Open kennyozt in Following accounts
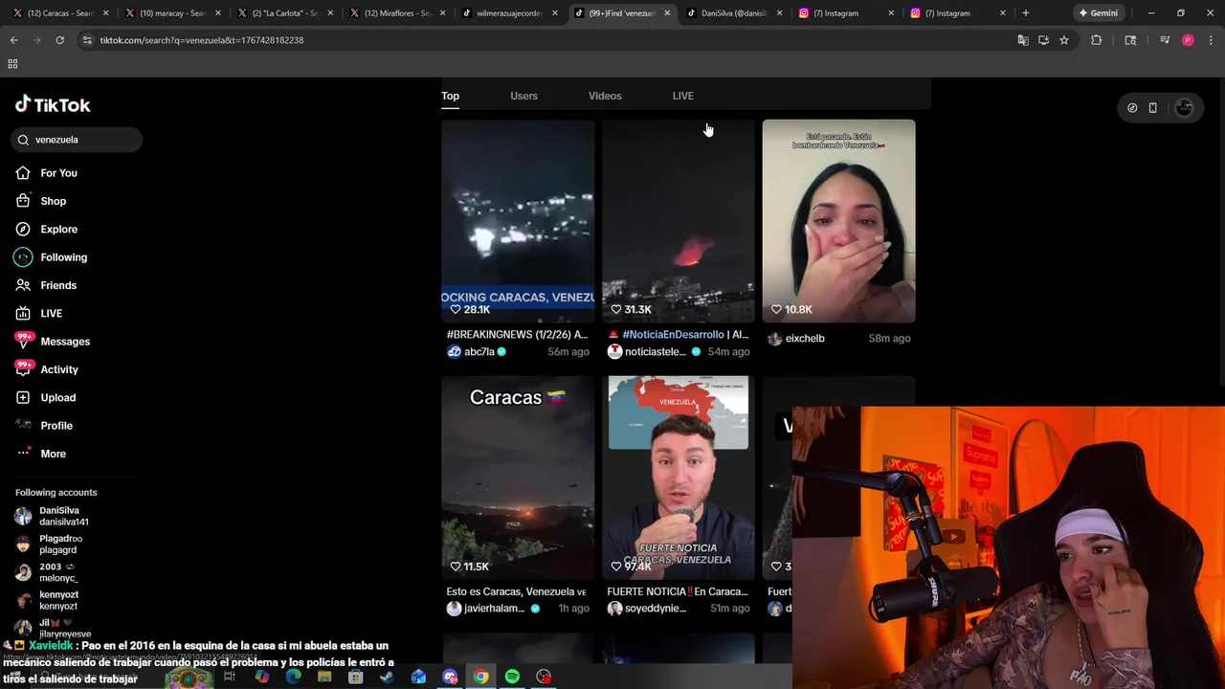 click(47, 600)
